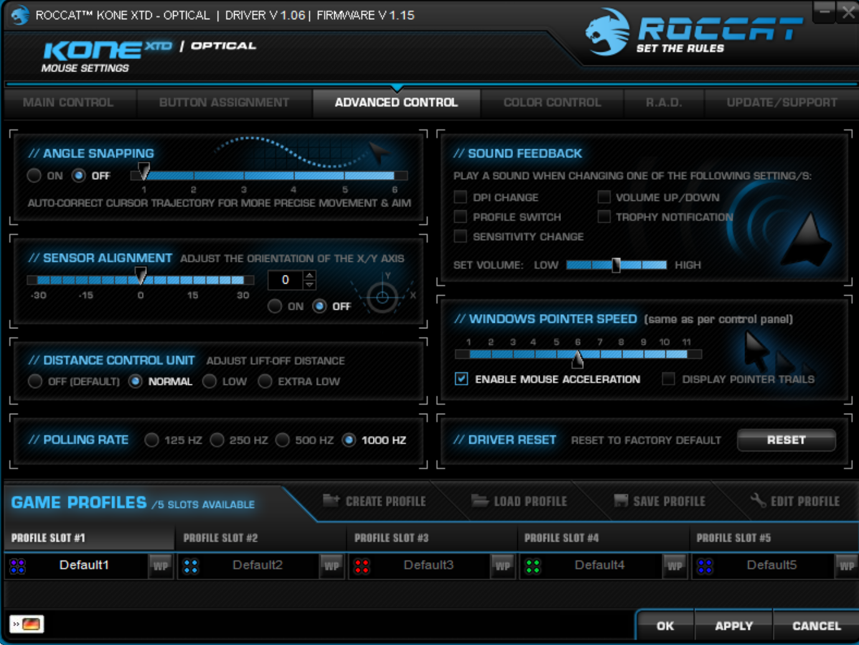859x645 pixels.
Task: Enable Sensitivity Change sound feedback
Action: click(x=461, y=236)
